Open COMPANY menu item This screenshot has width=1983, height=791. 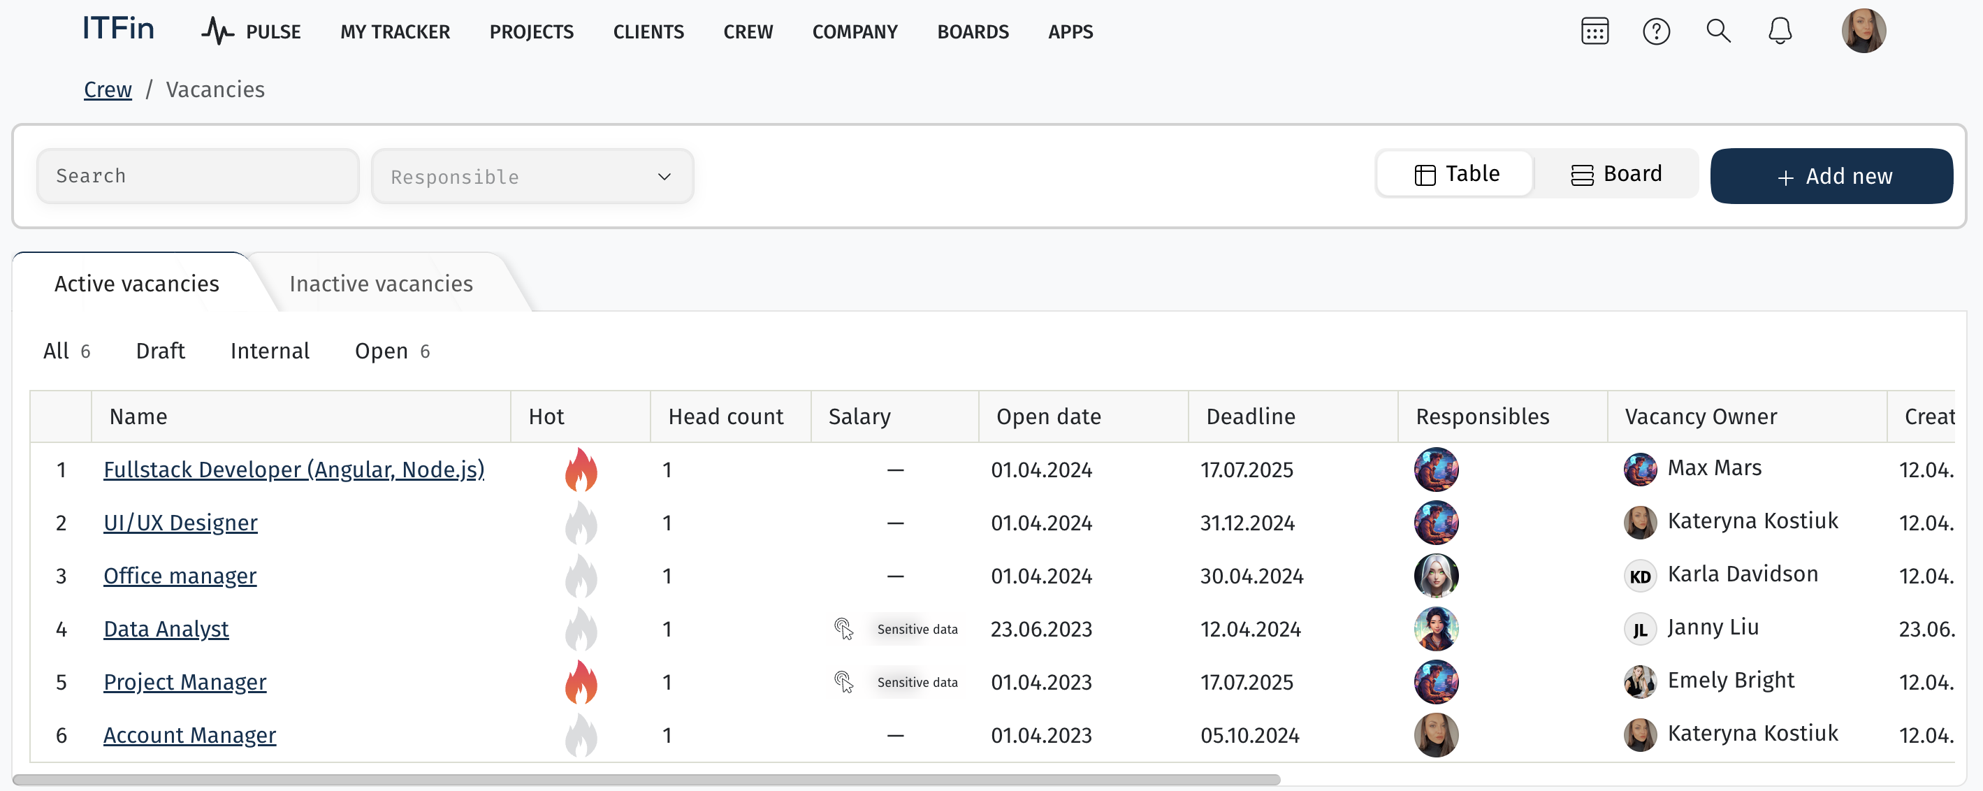[x=855, y=31]
